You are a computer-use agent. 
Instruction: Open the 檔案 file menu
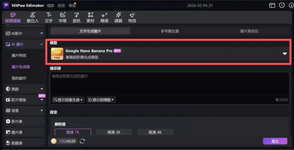[x=50, y=5]
